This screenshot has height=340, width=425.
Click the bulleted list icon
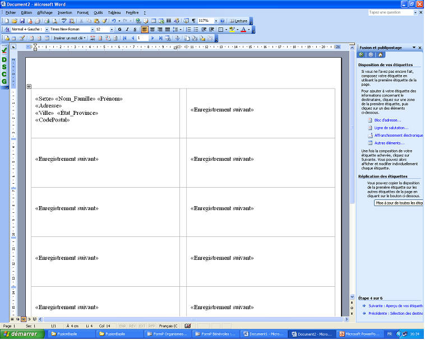coord(196,29)
